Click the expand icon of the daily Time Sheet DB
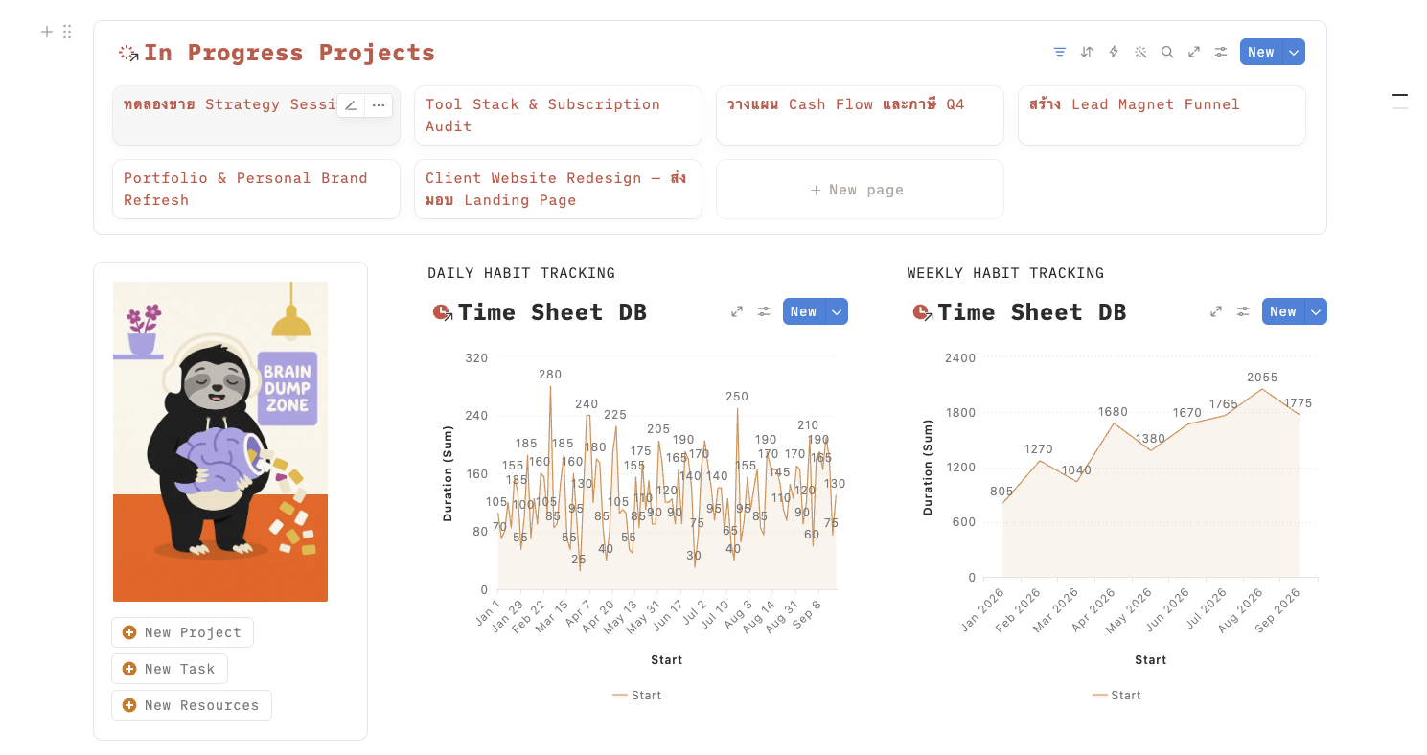Image resolution: width=1427 pixels, height=755 pixels. pyautogui.click(x=737, y=311)
